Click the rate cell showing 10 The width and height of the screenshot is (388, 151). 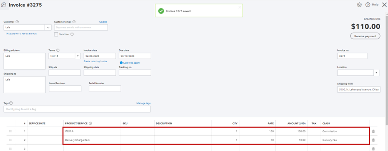(257, 140)
